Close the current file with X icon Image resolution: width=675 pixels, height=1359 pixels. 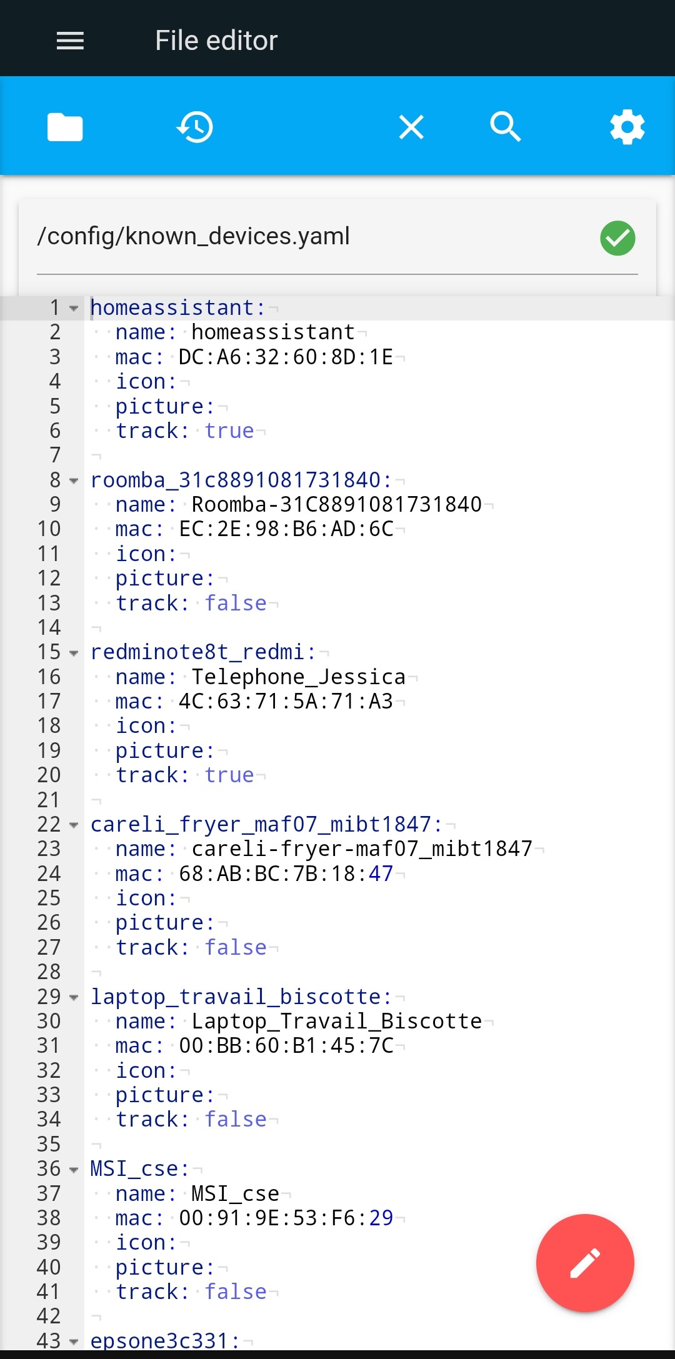(x=411, y=127)
